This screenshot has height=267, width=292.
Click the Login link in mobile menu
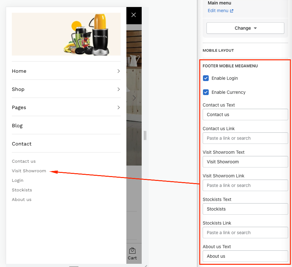18,181
